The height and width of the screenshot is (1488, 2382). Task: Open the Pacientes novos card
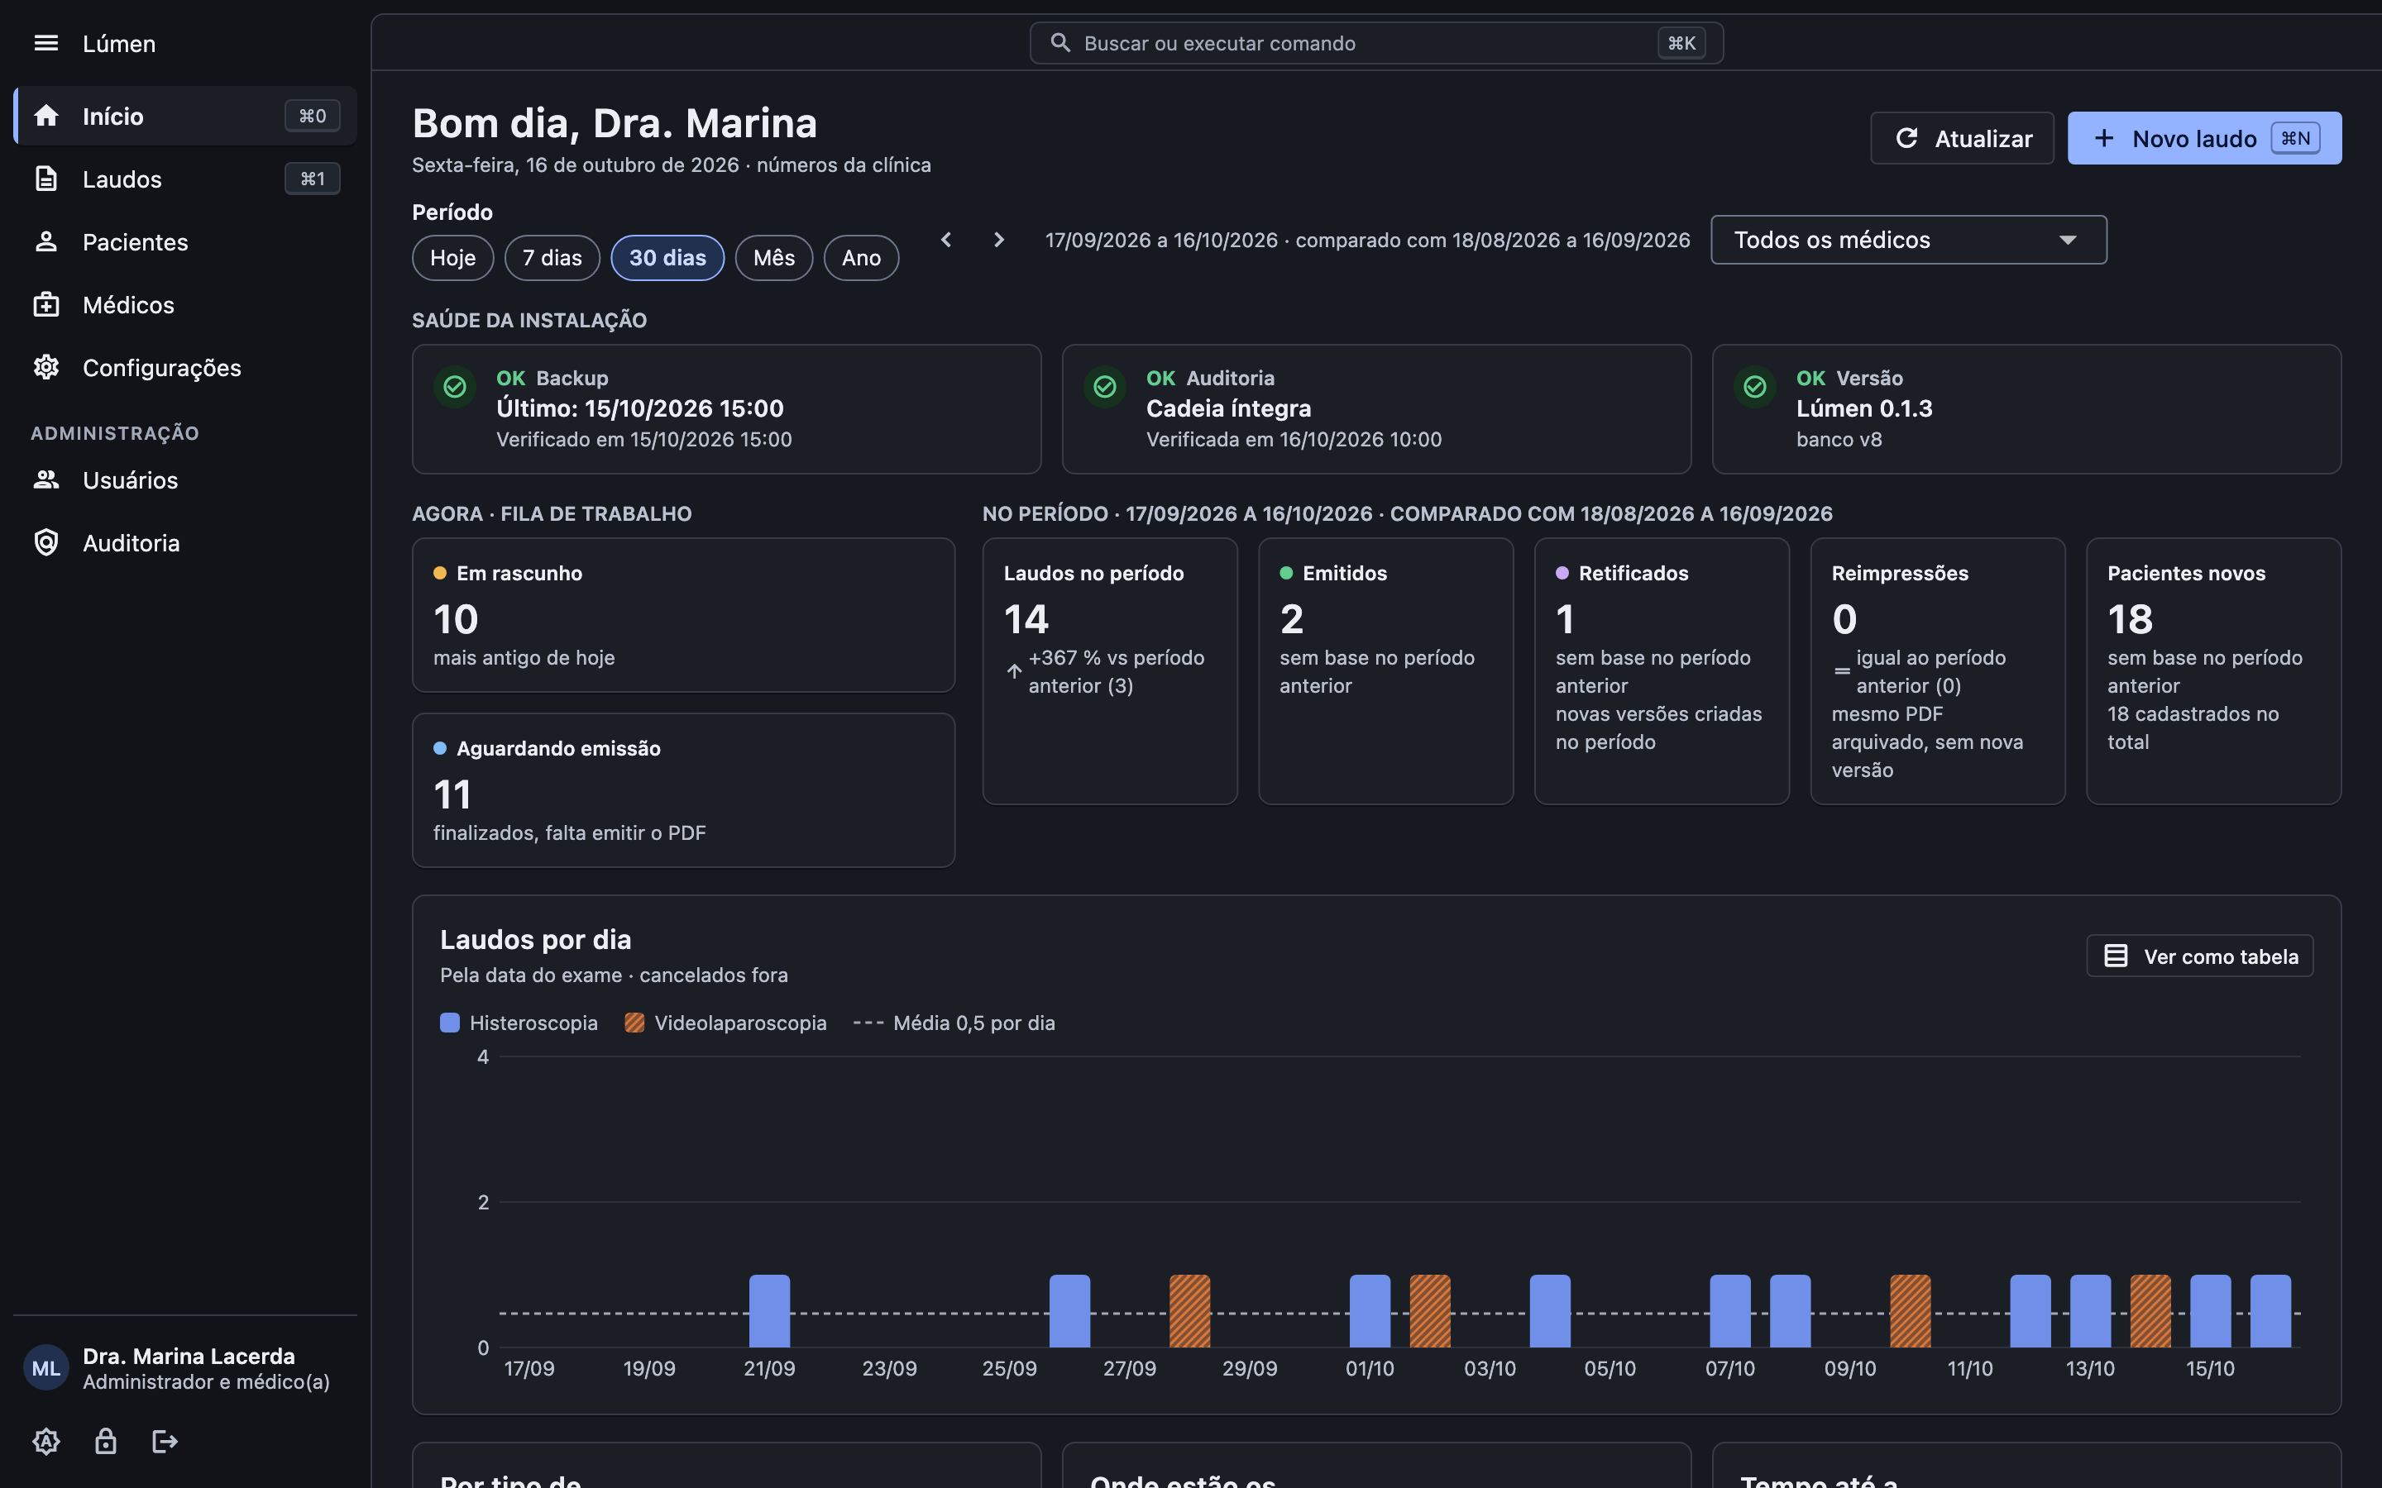[2213, 671]
